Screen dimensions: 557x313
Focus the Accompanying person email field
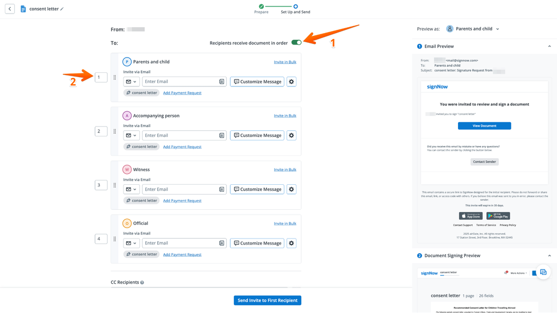tap(184, 135)
